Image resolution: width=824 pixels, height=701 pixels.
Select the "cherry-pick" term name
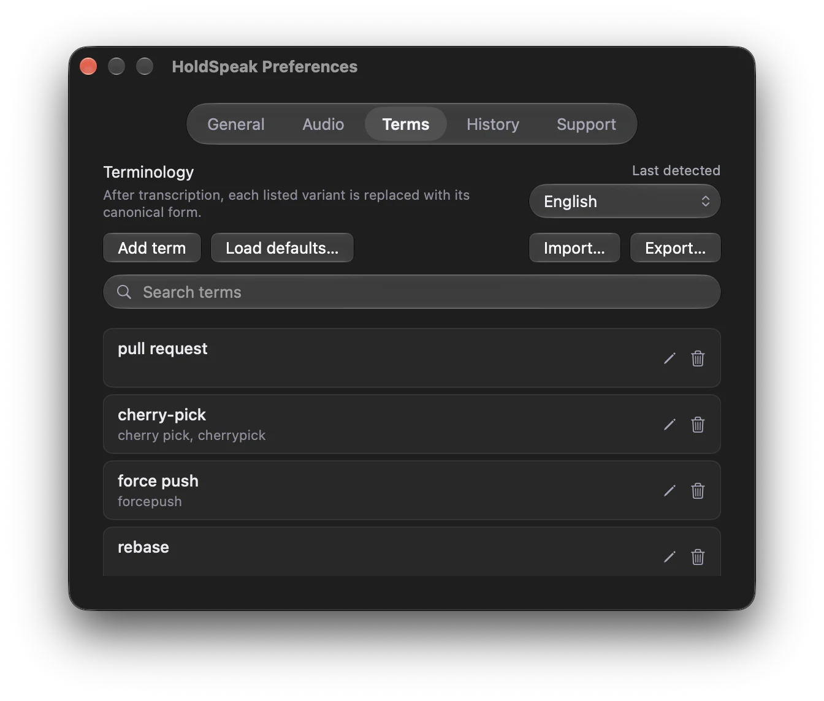[162, 415]
